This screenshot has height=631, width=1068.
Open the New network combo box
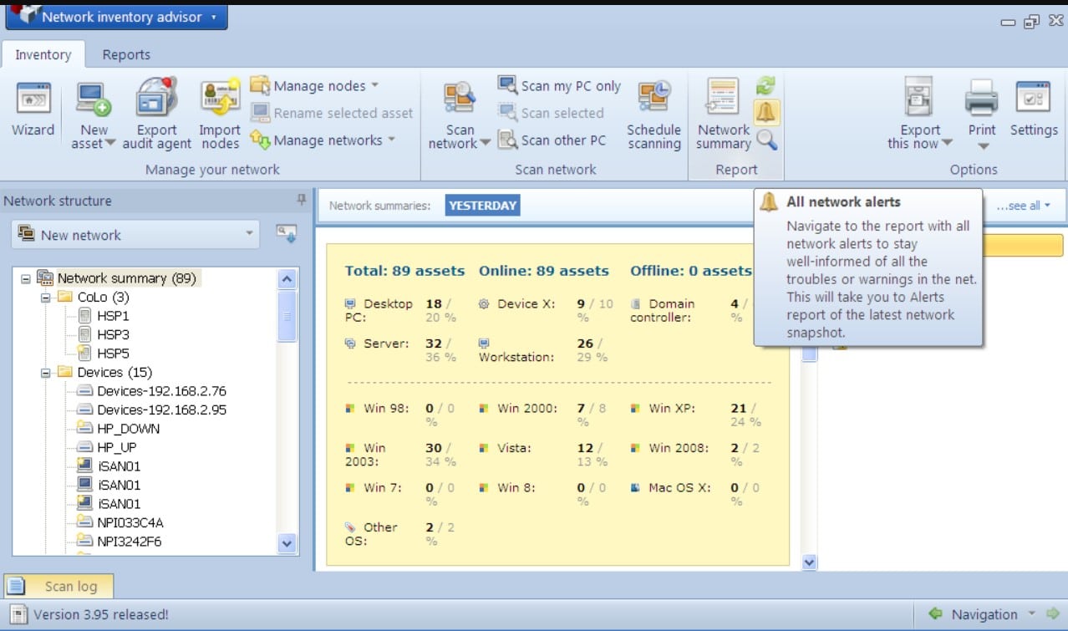click(x=135, y=235)
